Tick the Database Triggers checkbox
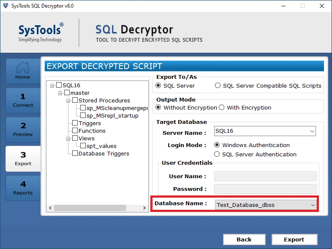 tap(75, 153)
